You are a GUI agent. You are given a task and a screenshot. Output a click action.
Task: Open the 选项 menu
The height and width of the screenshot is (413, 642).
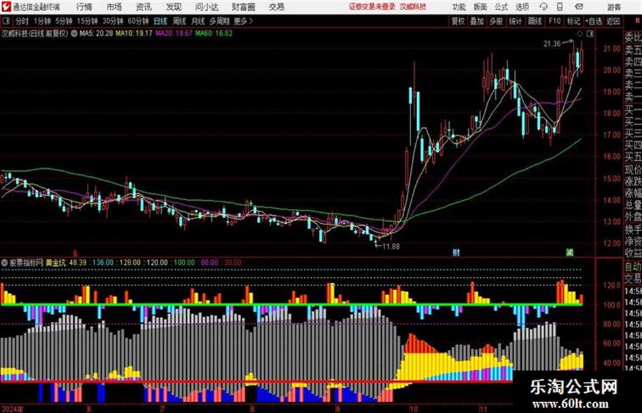(x=522, y=7)
